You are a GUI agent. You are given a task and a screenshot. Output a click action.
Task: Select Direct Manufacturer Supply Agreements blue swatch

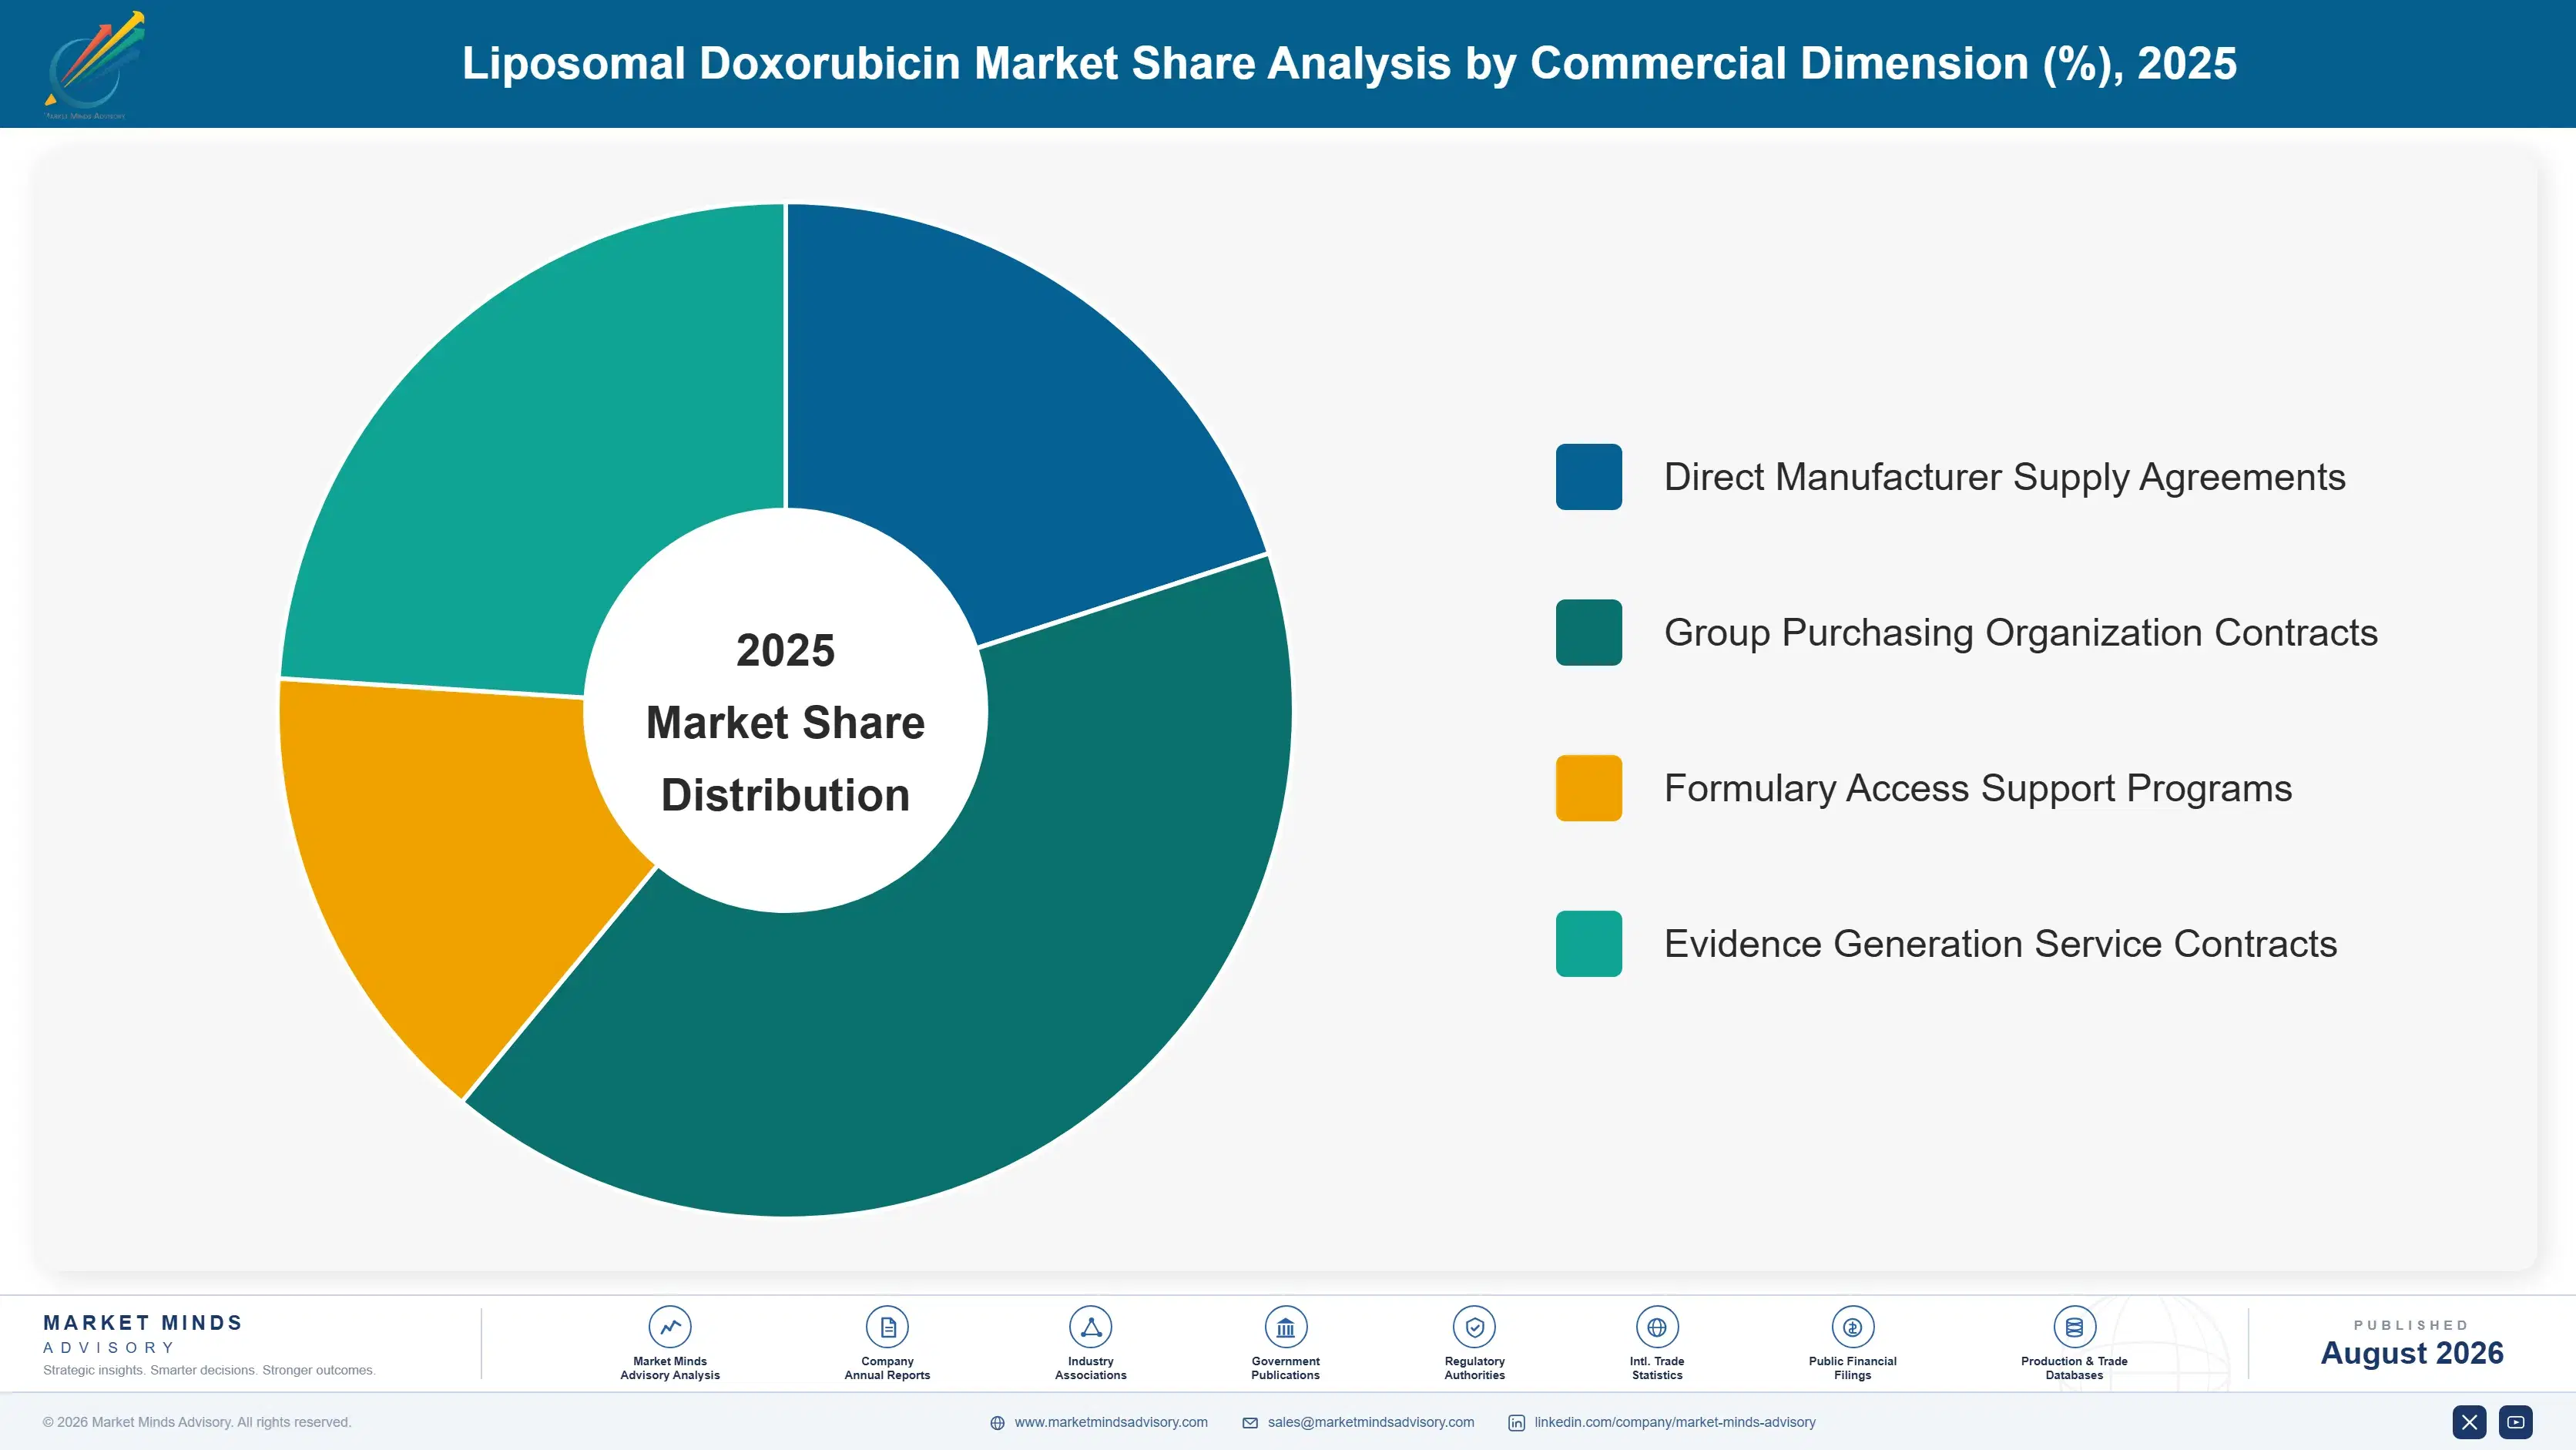pyautogui.click(x=1588, y=477)
